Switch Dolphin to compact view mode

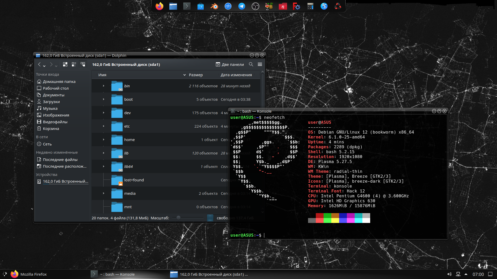click(74, 64)
